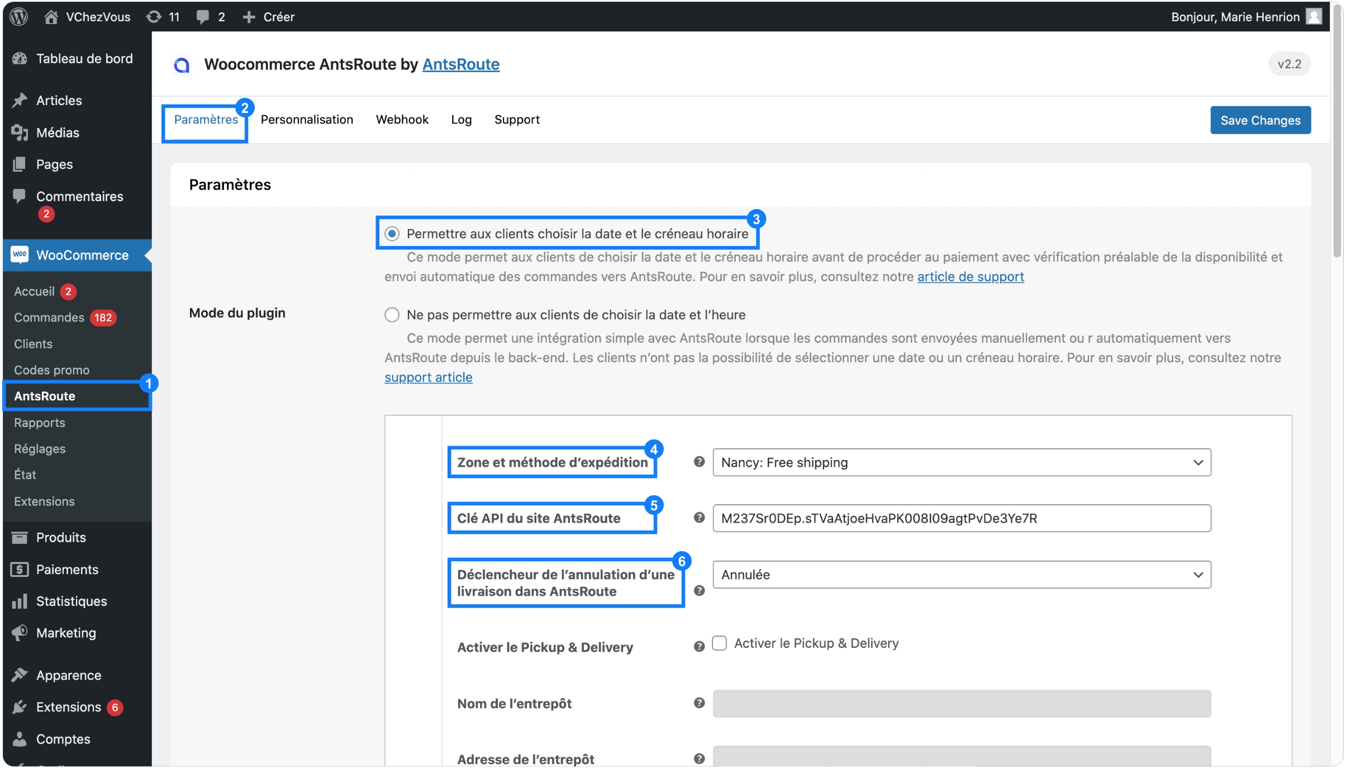Open the Annulée cancellation trigger dropdown
Image resolution: width=1346 pixels, height=768 pixels.
(x=962, y=575)
